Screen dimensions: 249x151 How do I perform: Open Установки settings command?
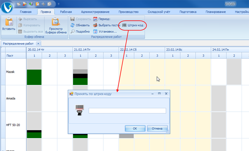coord(105,32)
